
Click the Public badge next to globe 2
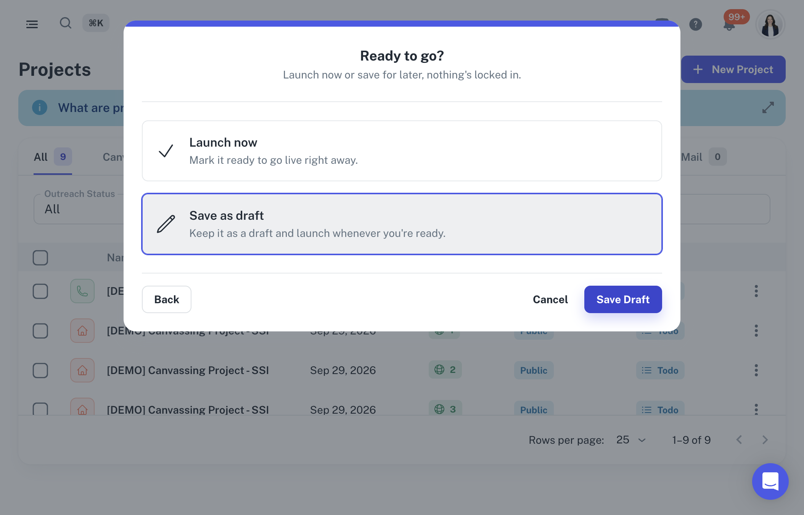[534, 370]
